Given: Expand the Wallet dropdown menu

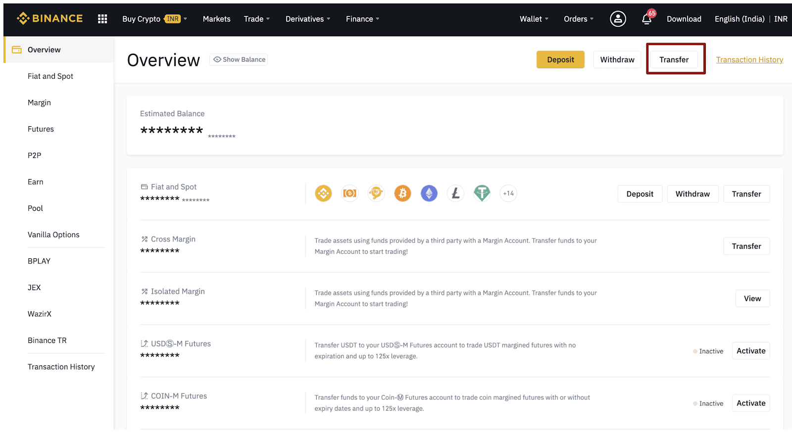Looking at the screenshot, I should [534, 19].
